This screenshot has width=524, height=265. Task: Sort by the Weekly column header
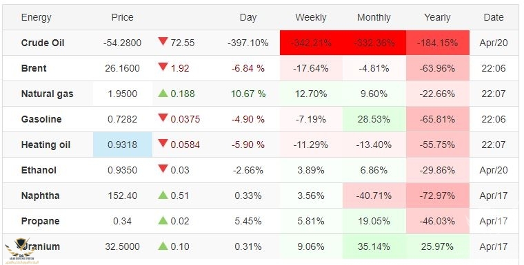click(x=310, y=17)
